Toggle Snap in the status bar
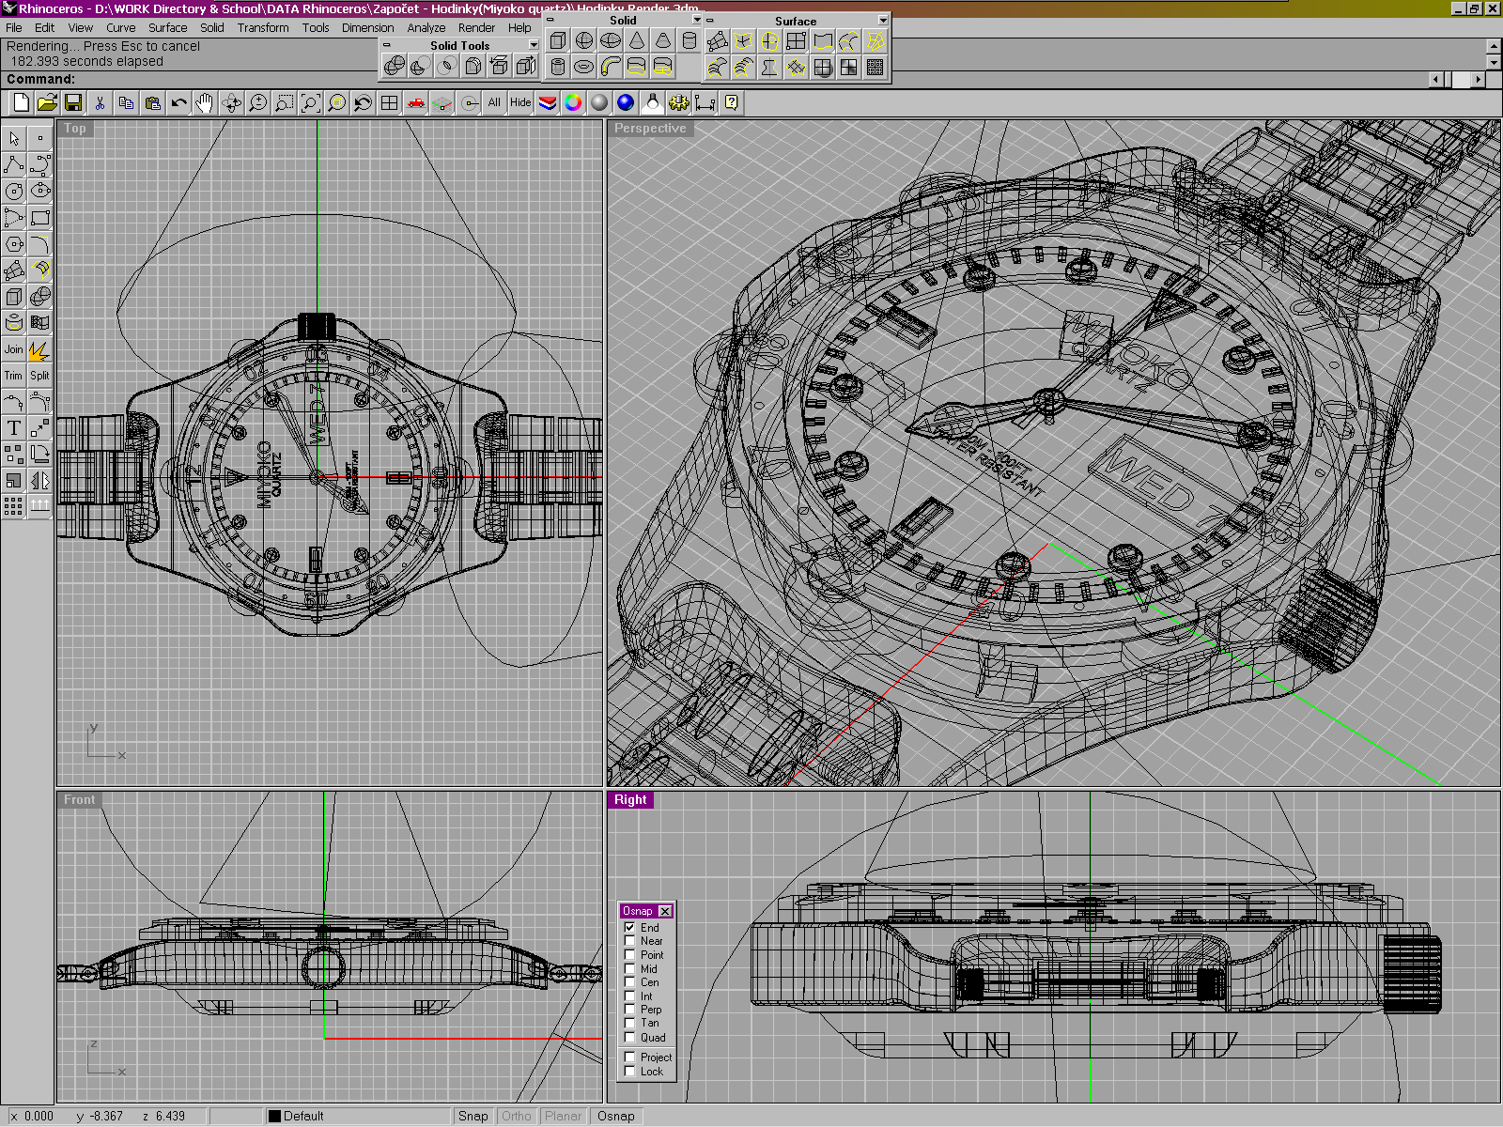Image resolution: width=1503 pixels, height=1127 pixels. click(473, 1117)
